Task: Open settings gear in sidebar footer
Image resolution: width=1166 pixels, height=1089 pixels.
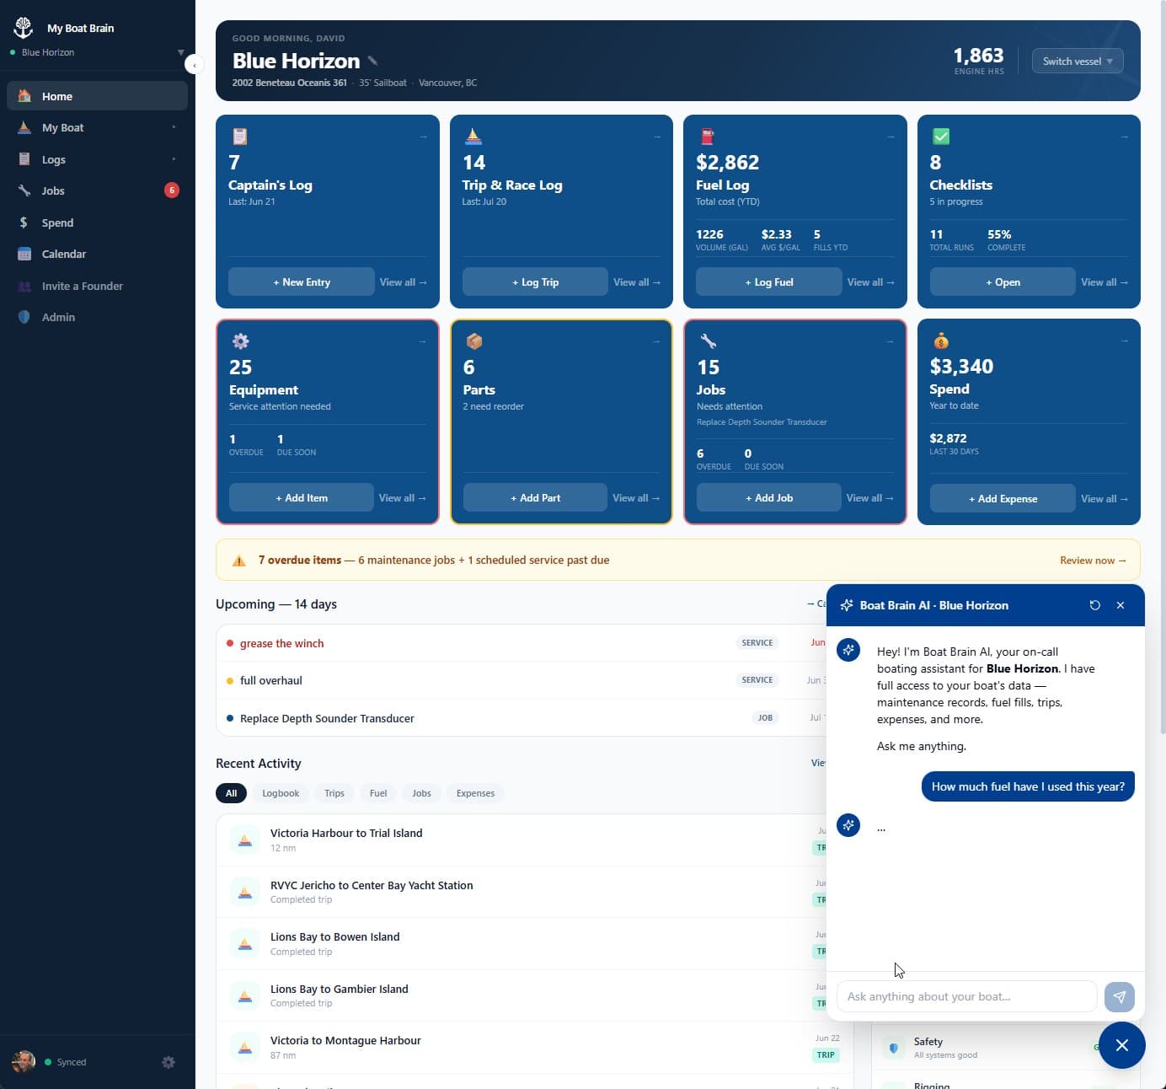Action: pos(168,1062)
